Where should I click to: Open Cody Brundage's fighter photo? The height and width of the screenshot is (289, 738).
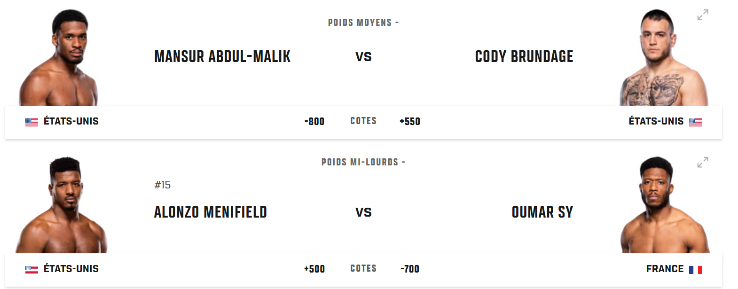[664, 57]
